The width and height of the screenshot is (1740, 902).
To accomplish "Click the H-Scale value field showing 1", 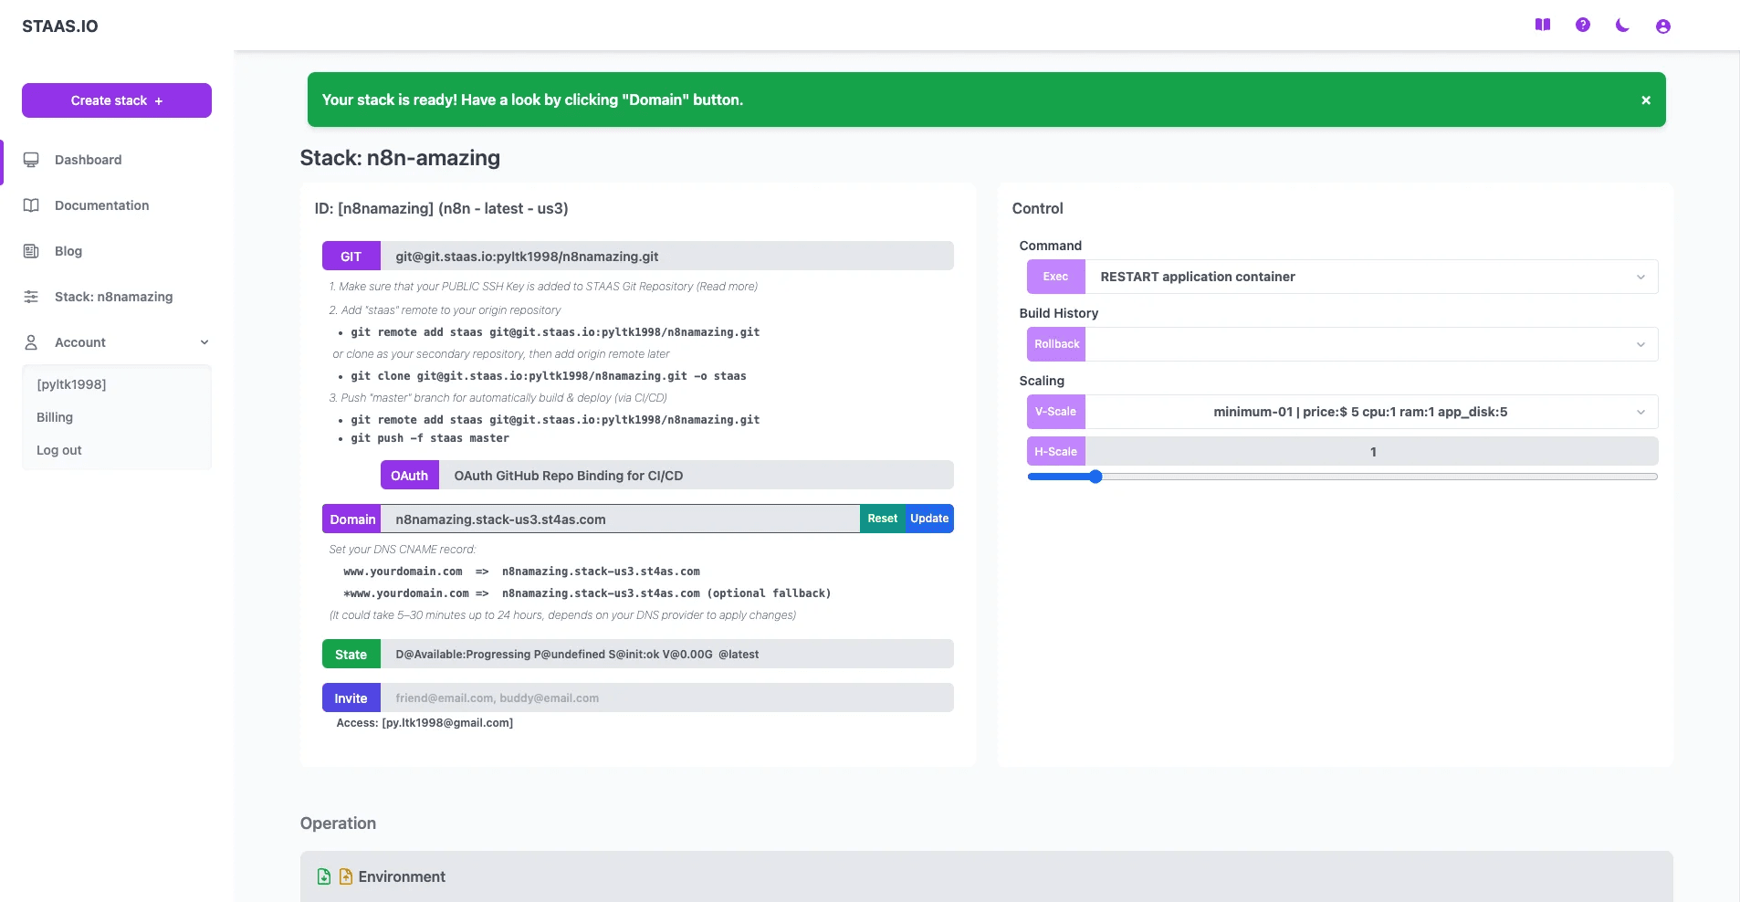I will pyautogui.click(x=1372, y=452).
